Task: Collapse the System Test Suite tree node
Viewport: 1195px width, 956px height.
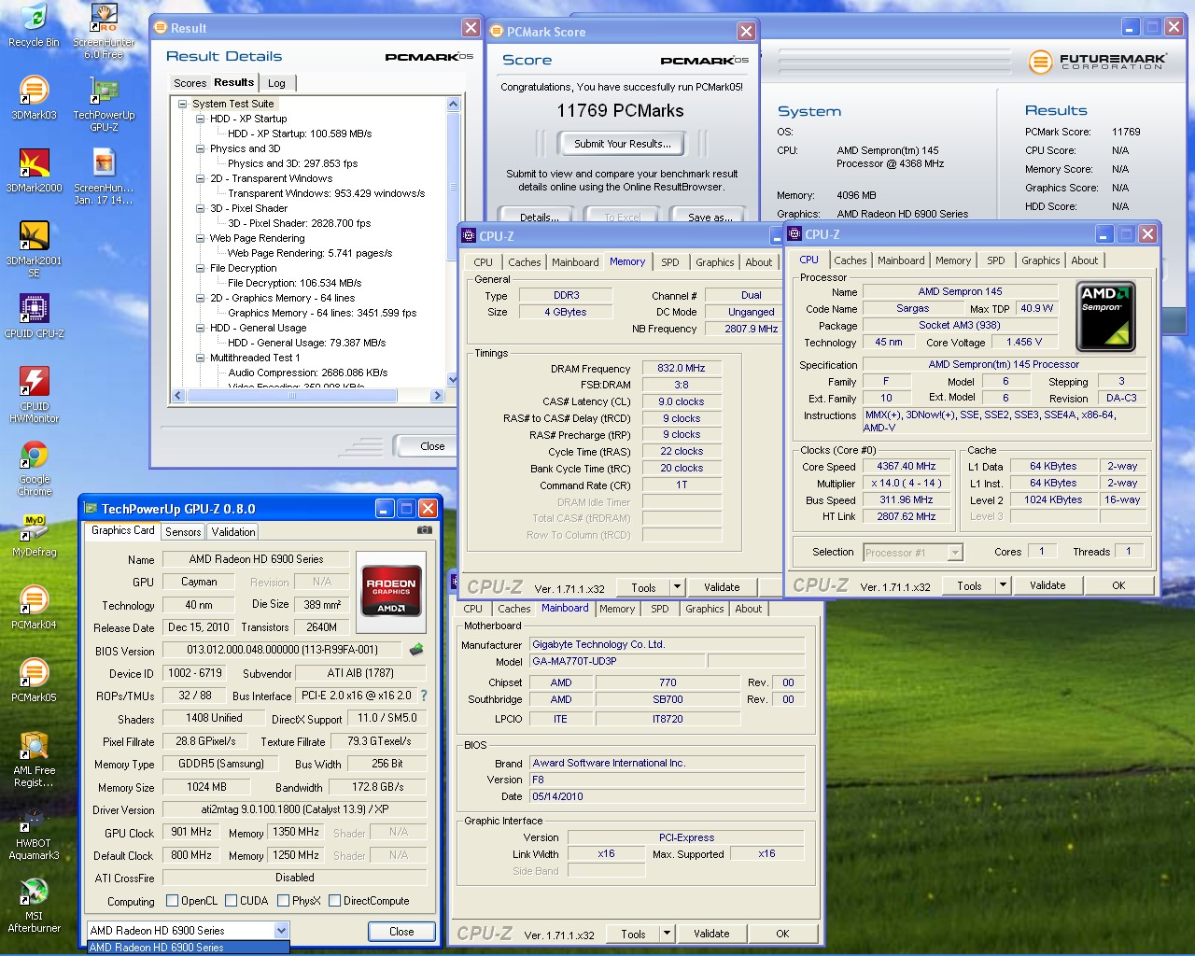Action: click(183, 104)
